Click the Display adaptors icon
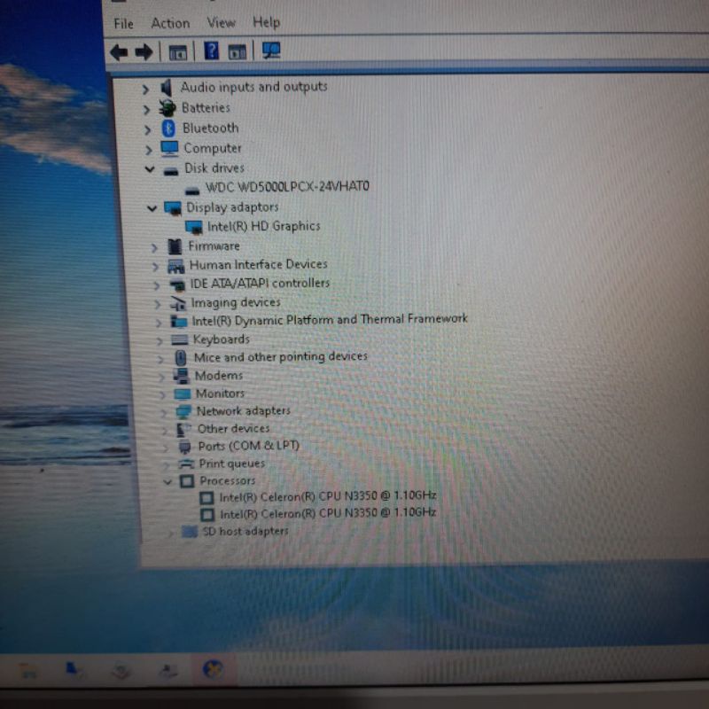 pyautogui.click(x=173, y=208)
